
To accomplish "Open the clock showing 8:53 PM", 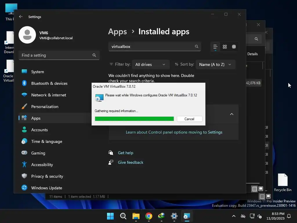I will point(276,216).
